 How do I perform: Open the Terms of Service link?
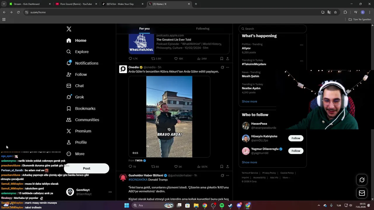click(x=250, y=173)
